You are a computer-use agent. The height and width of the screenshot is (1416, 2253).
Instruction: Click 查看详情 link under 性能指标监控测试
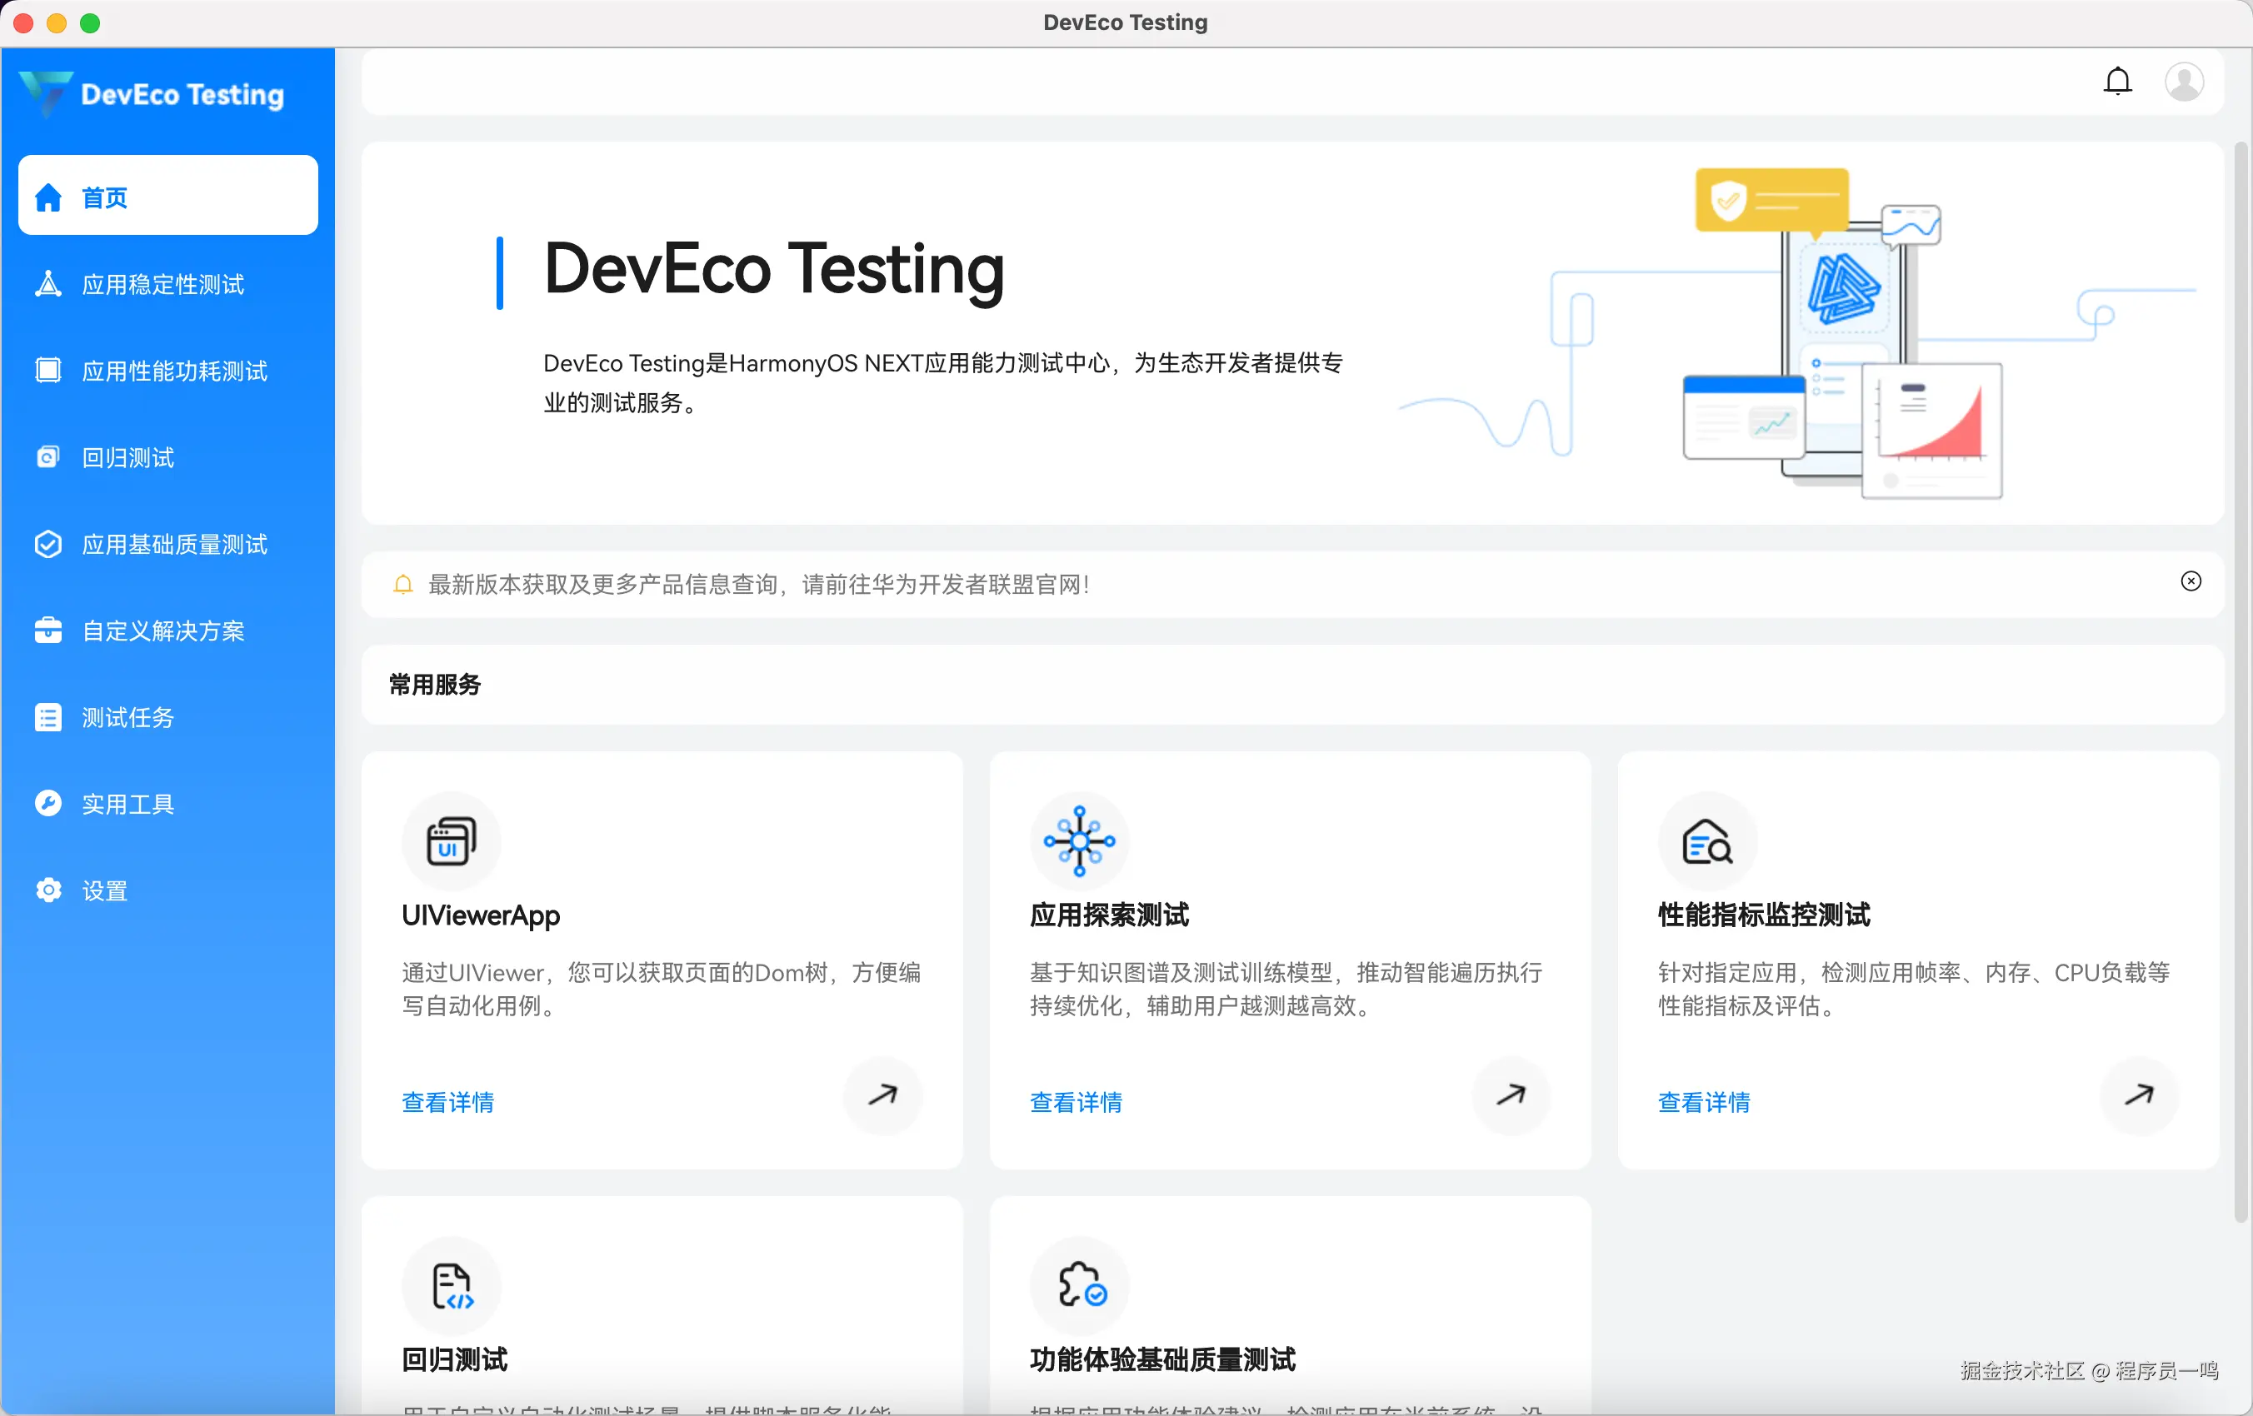tap(1703, 1103)
